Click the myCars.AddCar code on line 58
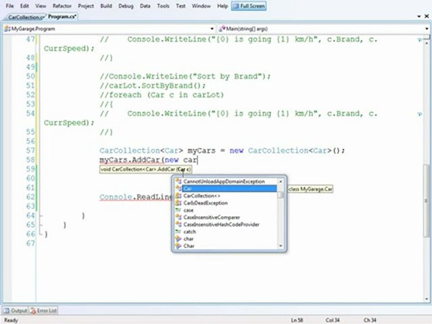 point(148,160)
